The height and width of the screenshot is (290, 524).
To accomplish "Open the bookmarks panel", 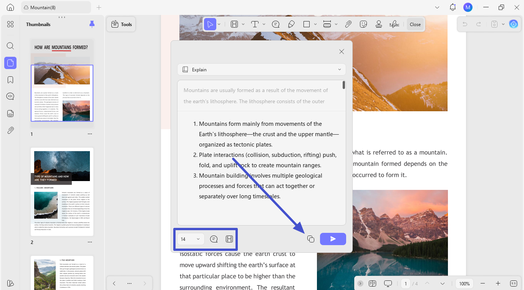I will pyautogui.click(x=10, y=80).
